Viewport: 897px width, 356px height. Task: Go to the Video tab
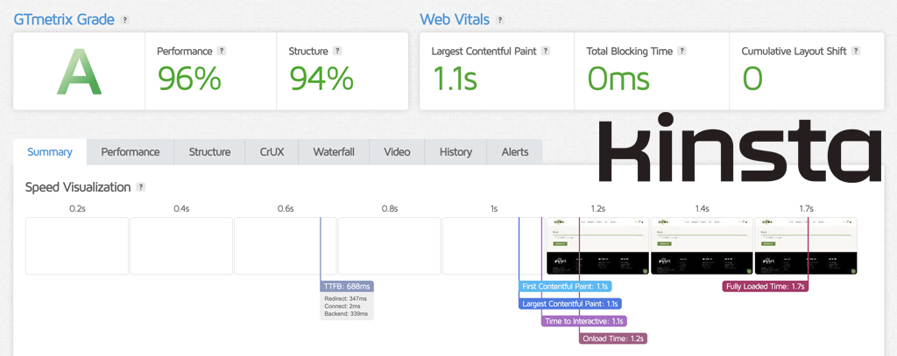coord(397,152)
